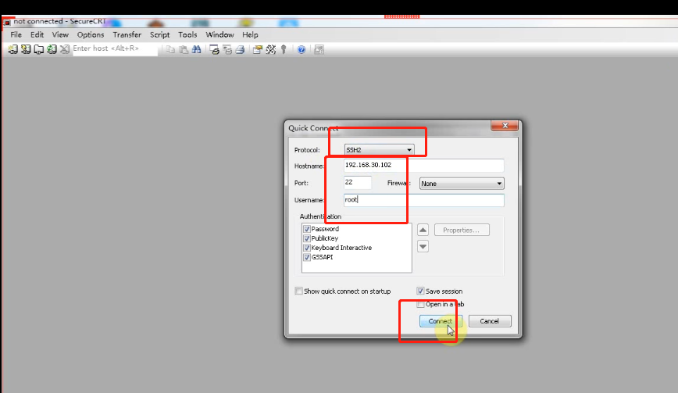Open the Window menu

[219, 34]
